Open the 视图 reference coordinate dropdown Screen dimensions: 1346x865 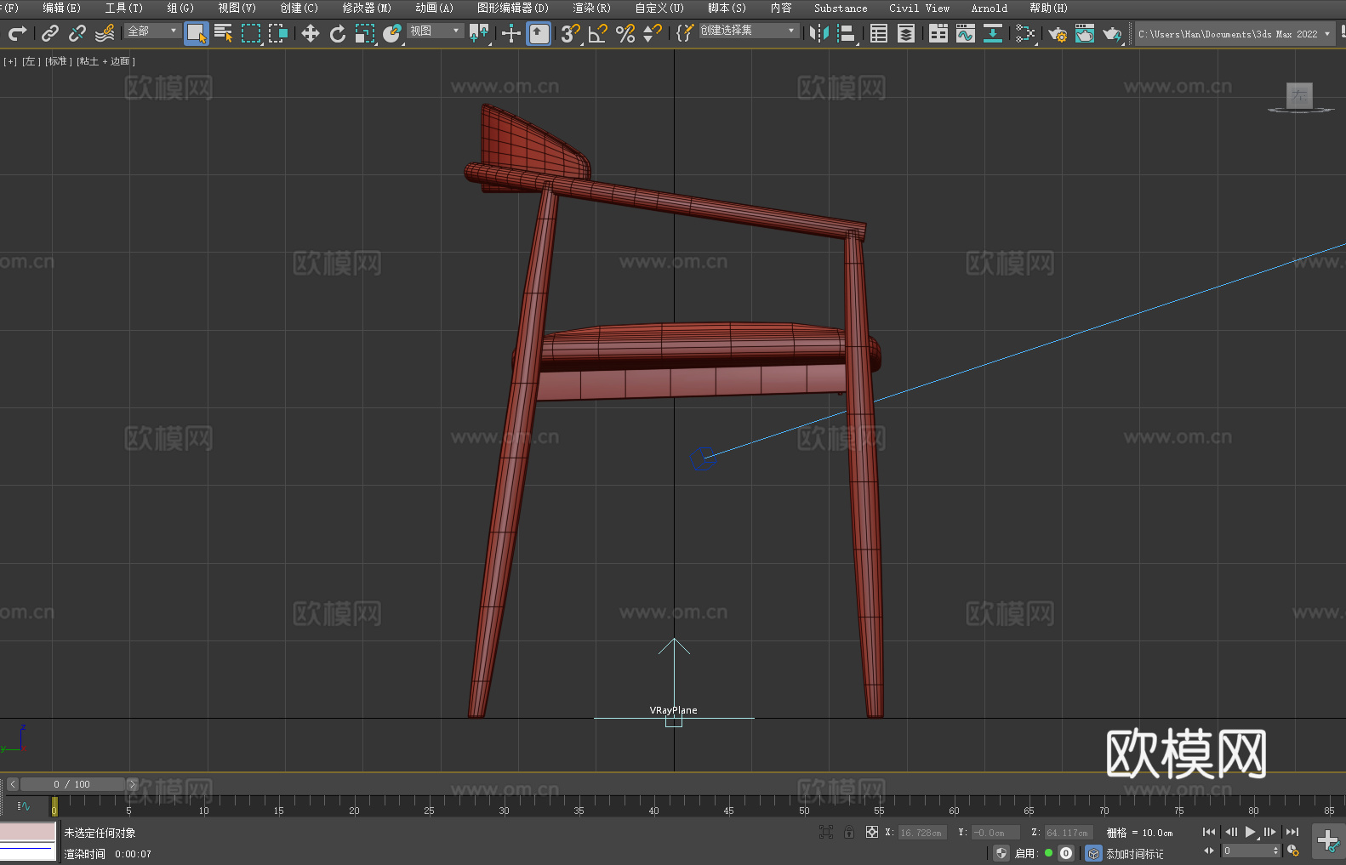tap(435, 31)
